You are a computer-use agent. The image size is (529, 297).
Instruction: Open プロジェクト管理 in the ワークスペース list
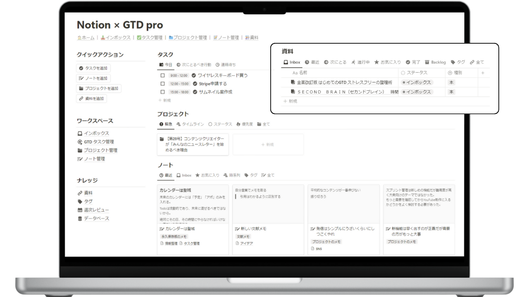click(x=98, y=150)
